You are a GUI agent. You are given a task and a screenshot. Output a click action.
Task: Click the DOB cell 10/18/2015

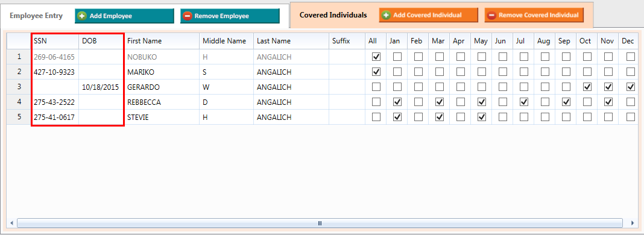point(101,87)
